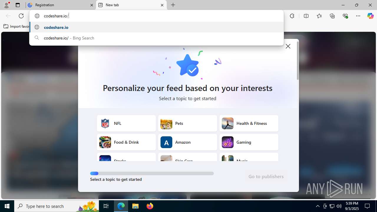
Task: Select the NFL topic card
Action: [126, 123]
